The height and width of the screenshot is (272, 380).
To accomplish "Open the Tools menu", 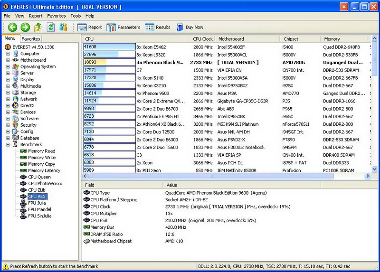I will (x=76, y=16).
